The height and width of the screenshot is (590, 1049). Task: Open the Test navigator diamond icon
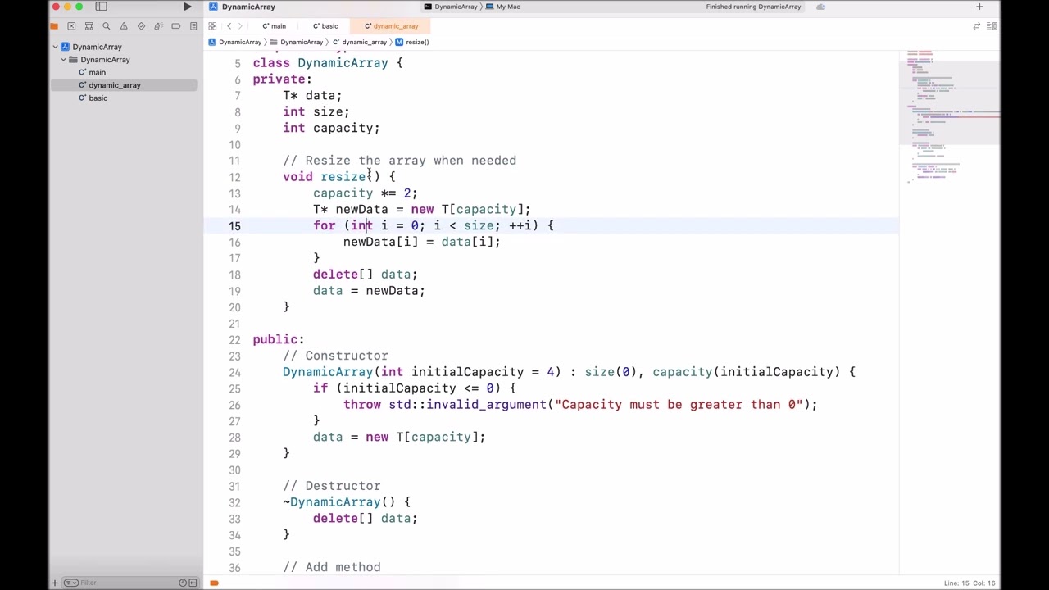pyautogui.click(x=141, y=26)
